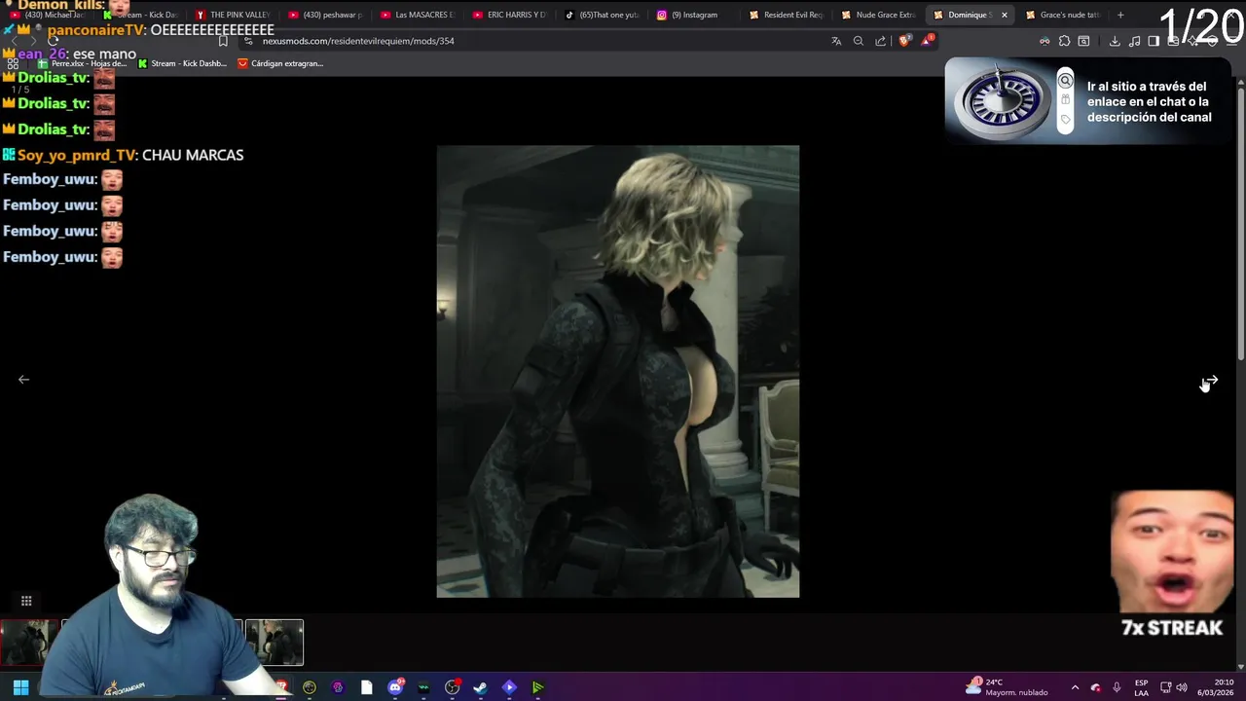Switch to the THE PINK VALLEY tab
The image size is (1246, 701).
coord(233,15)
